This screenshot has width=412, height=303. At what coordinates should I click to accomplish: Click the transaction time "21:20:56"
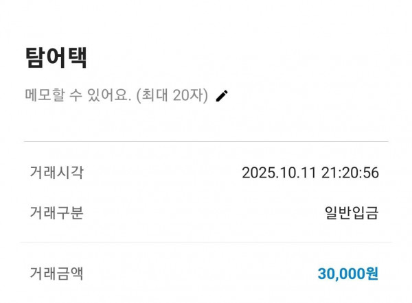[350, 173]
